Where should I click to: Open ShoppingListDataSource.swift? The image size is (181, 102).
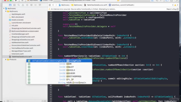(x=23, y=40)
